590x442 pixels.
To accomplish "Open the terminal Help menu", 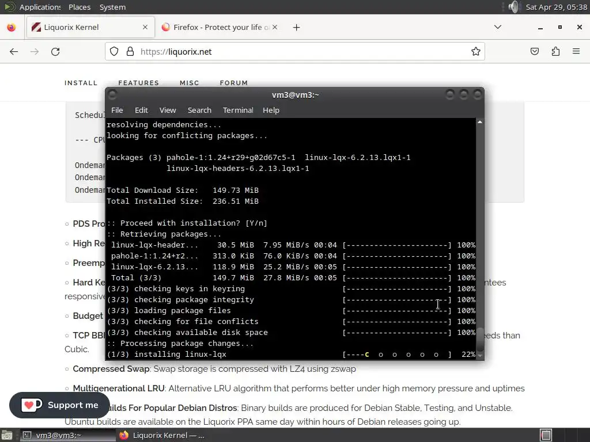I will [271, 110].
